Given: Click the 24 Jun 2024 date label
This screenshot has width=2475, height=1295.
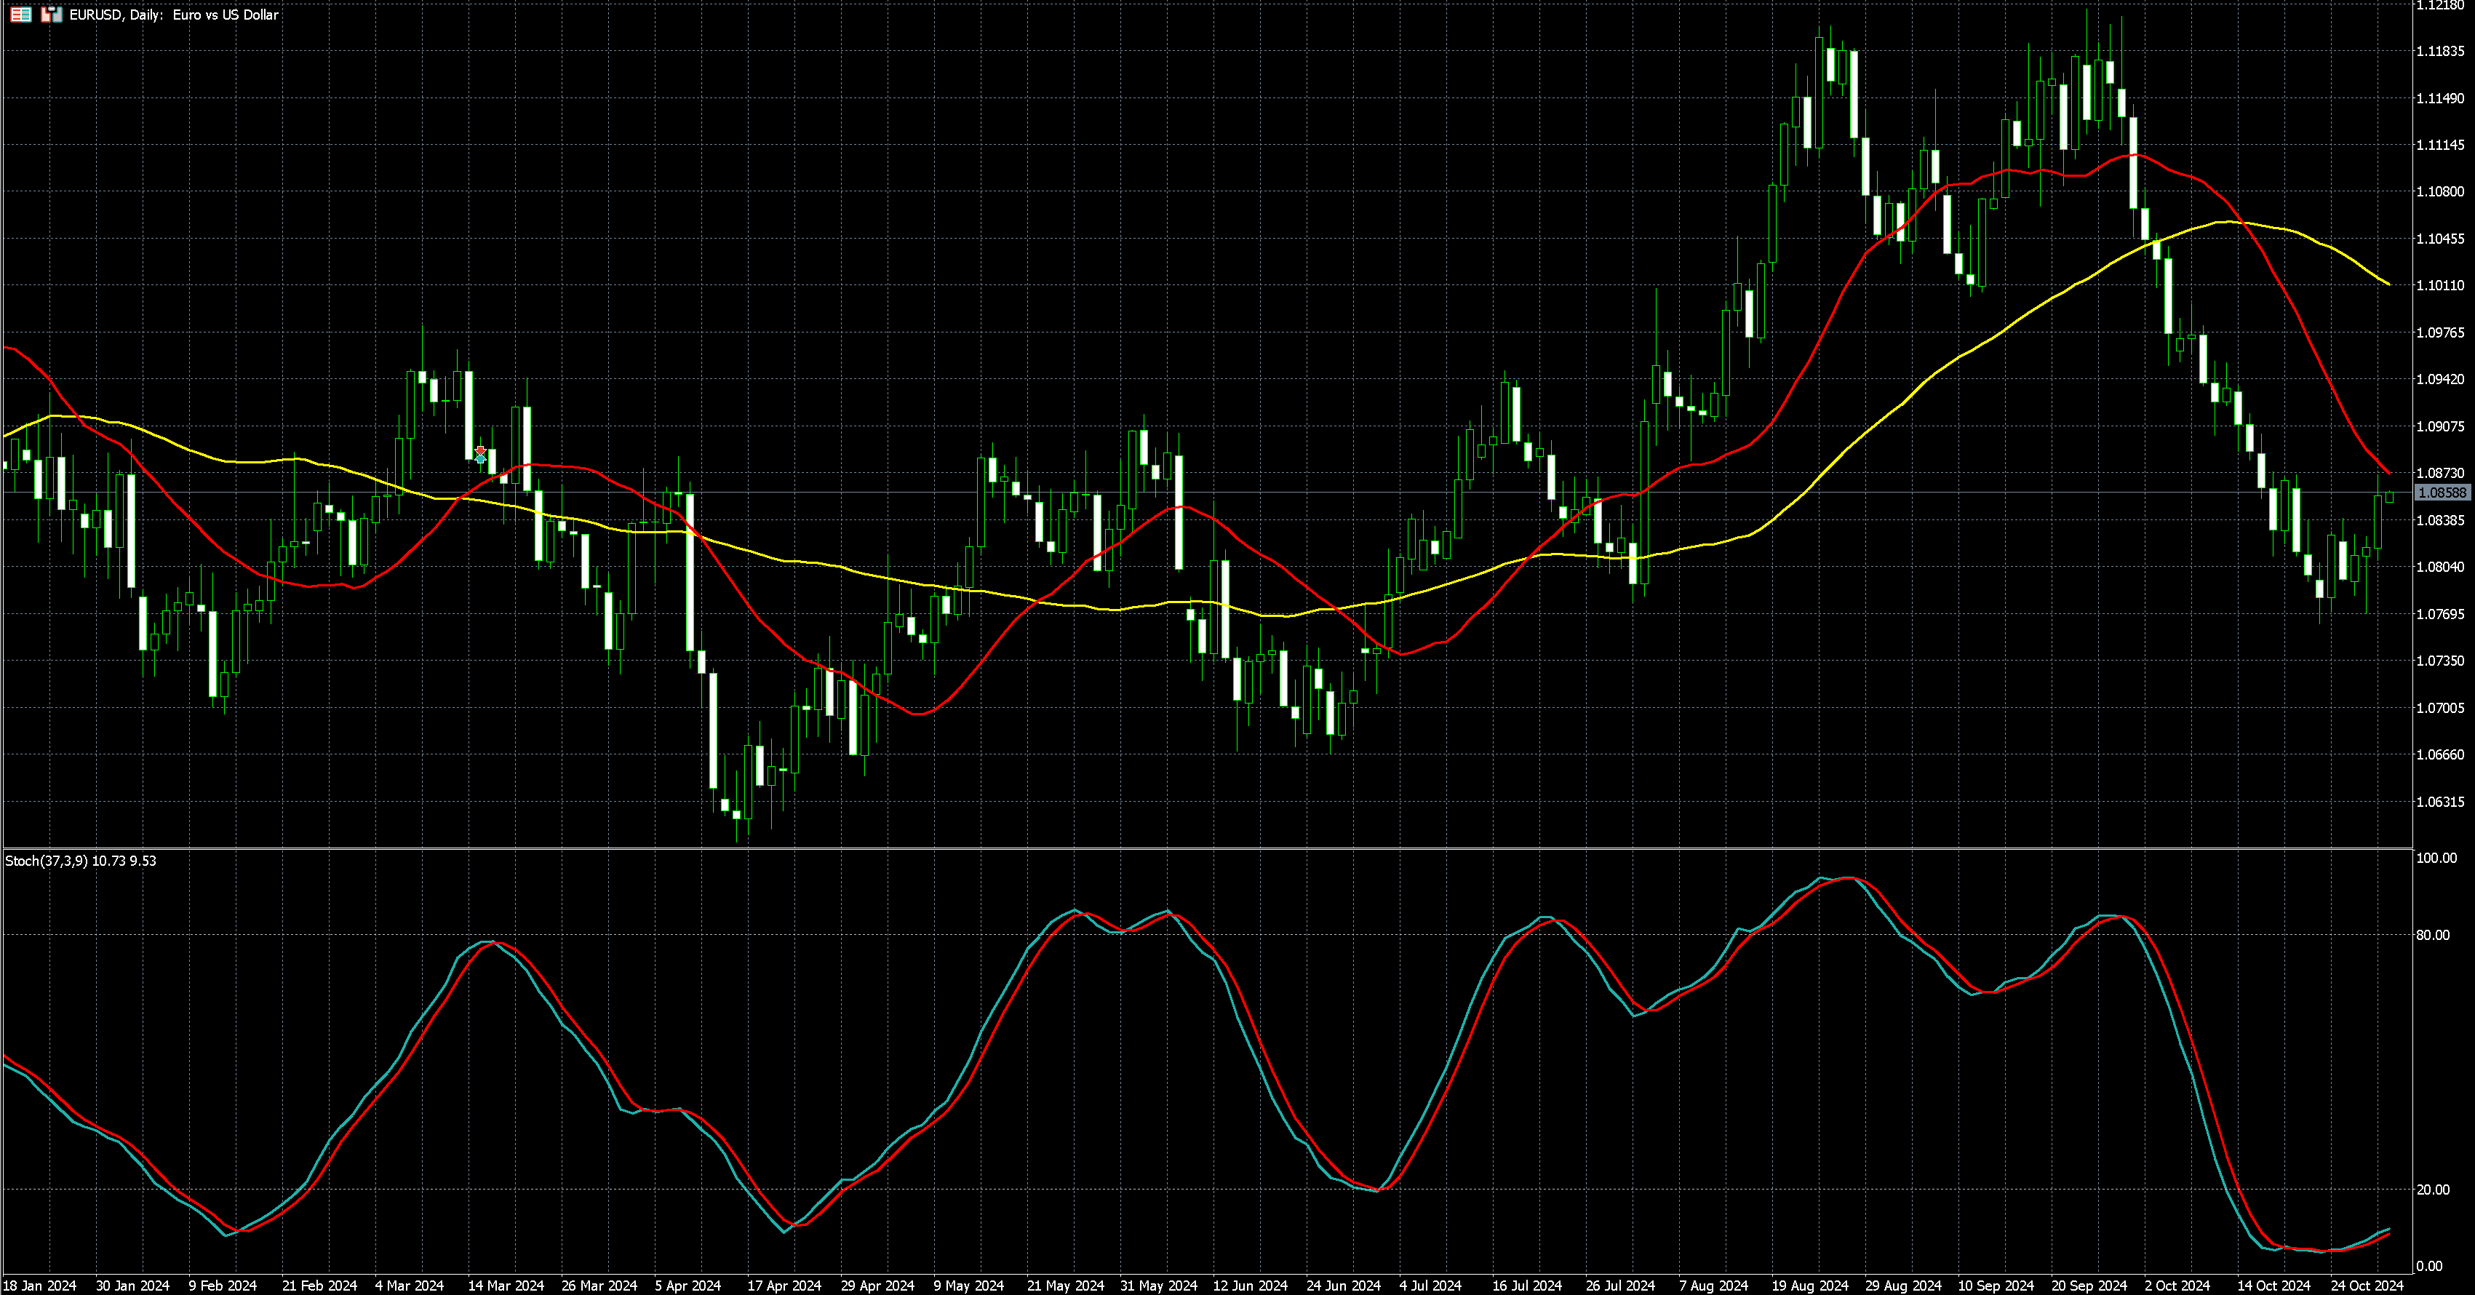Looking at the screenshot, I should coord(1343,1286).
